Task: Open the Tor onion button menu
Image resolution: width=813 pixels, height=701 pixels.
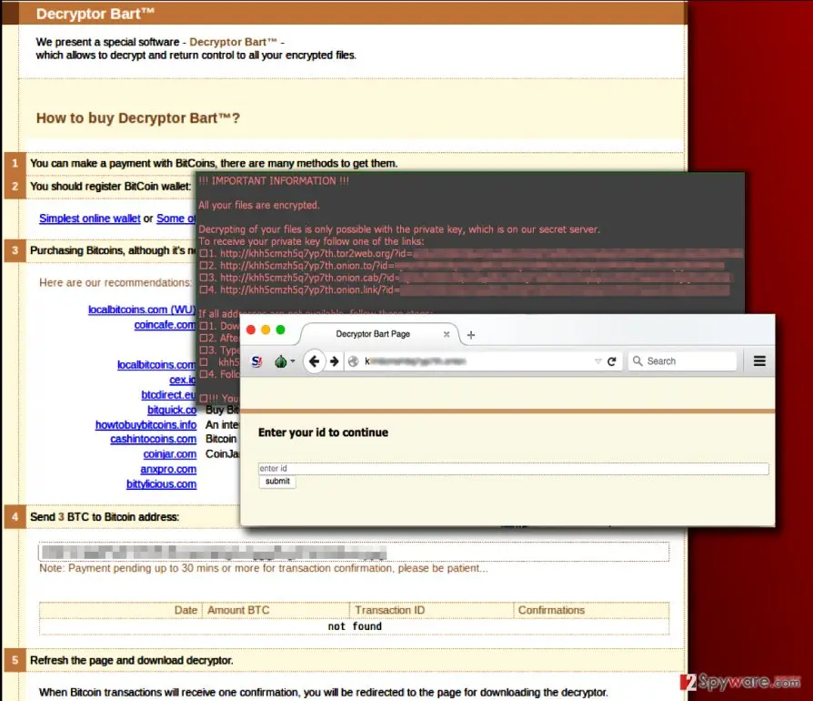Action: (x=284, y=361)
